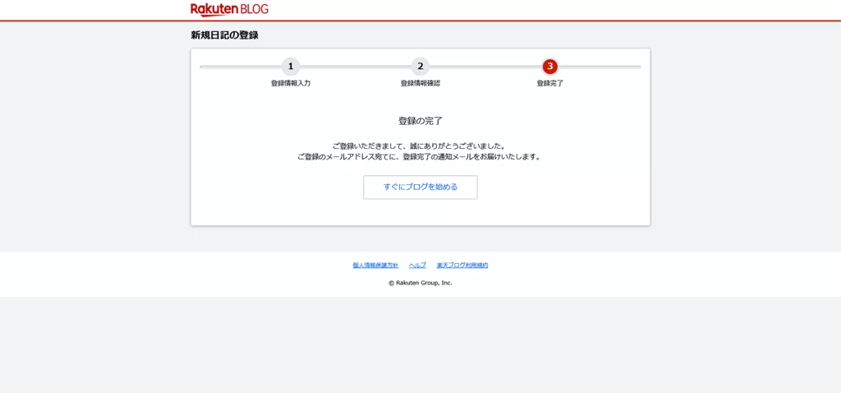Click progress line left of step 1
The height and width of the screenshot is (393, 841).
240,67
